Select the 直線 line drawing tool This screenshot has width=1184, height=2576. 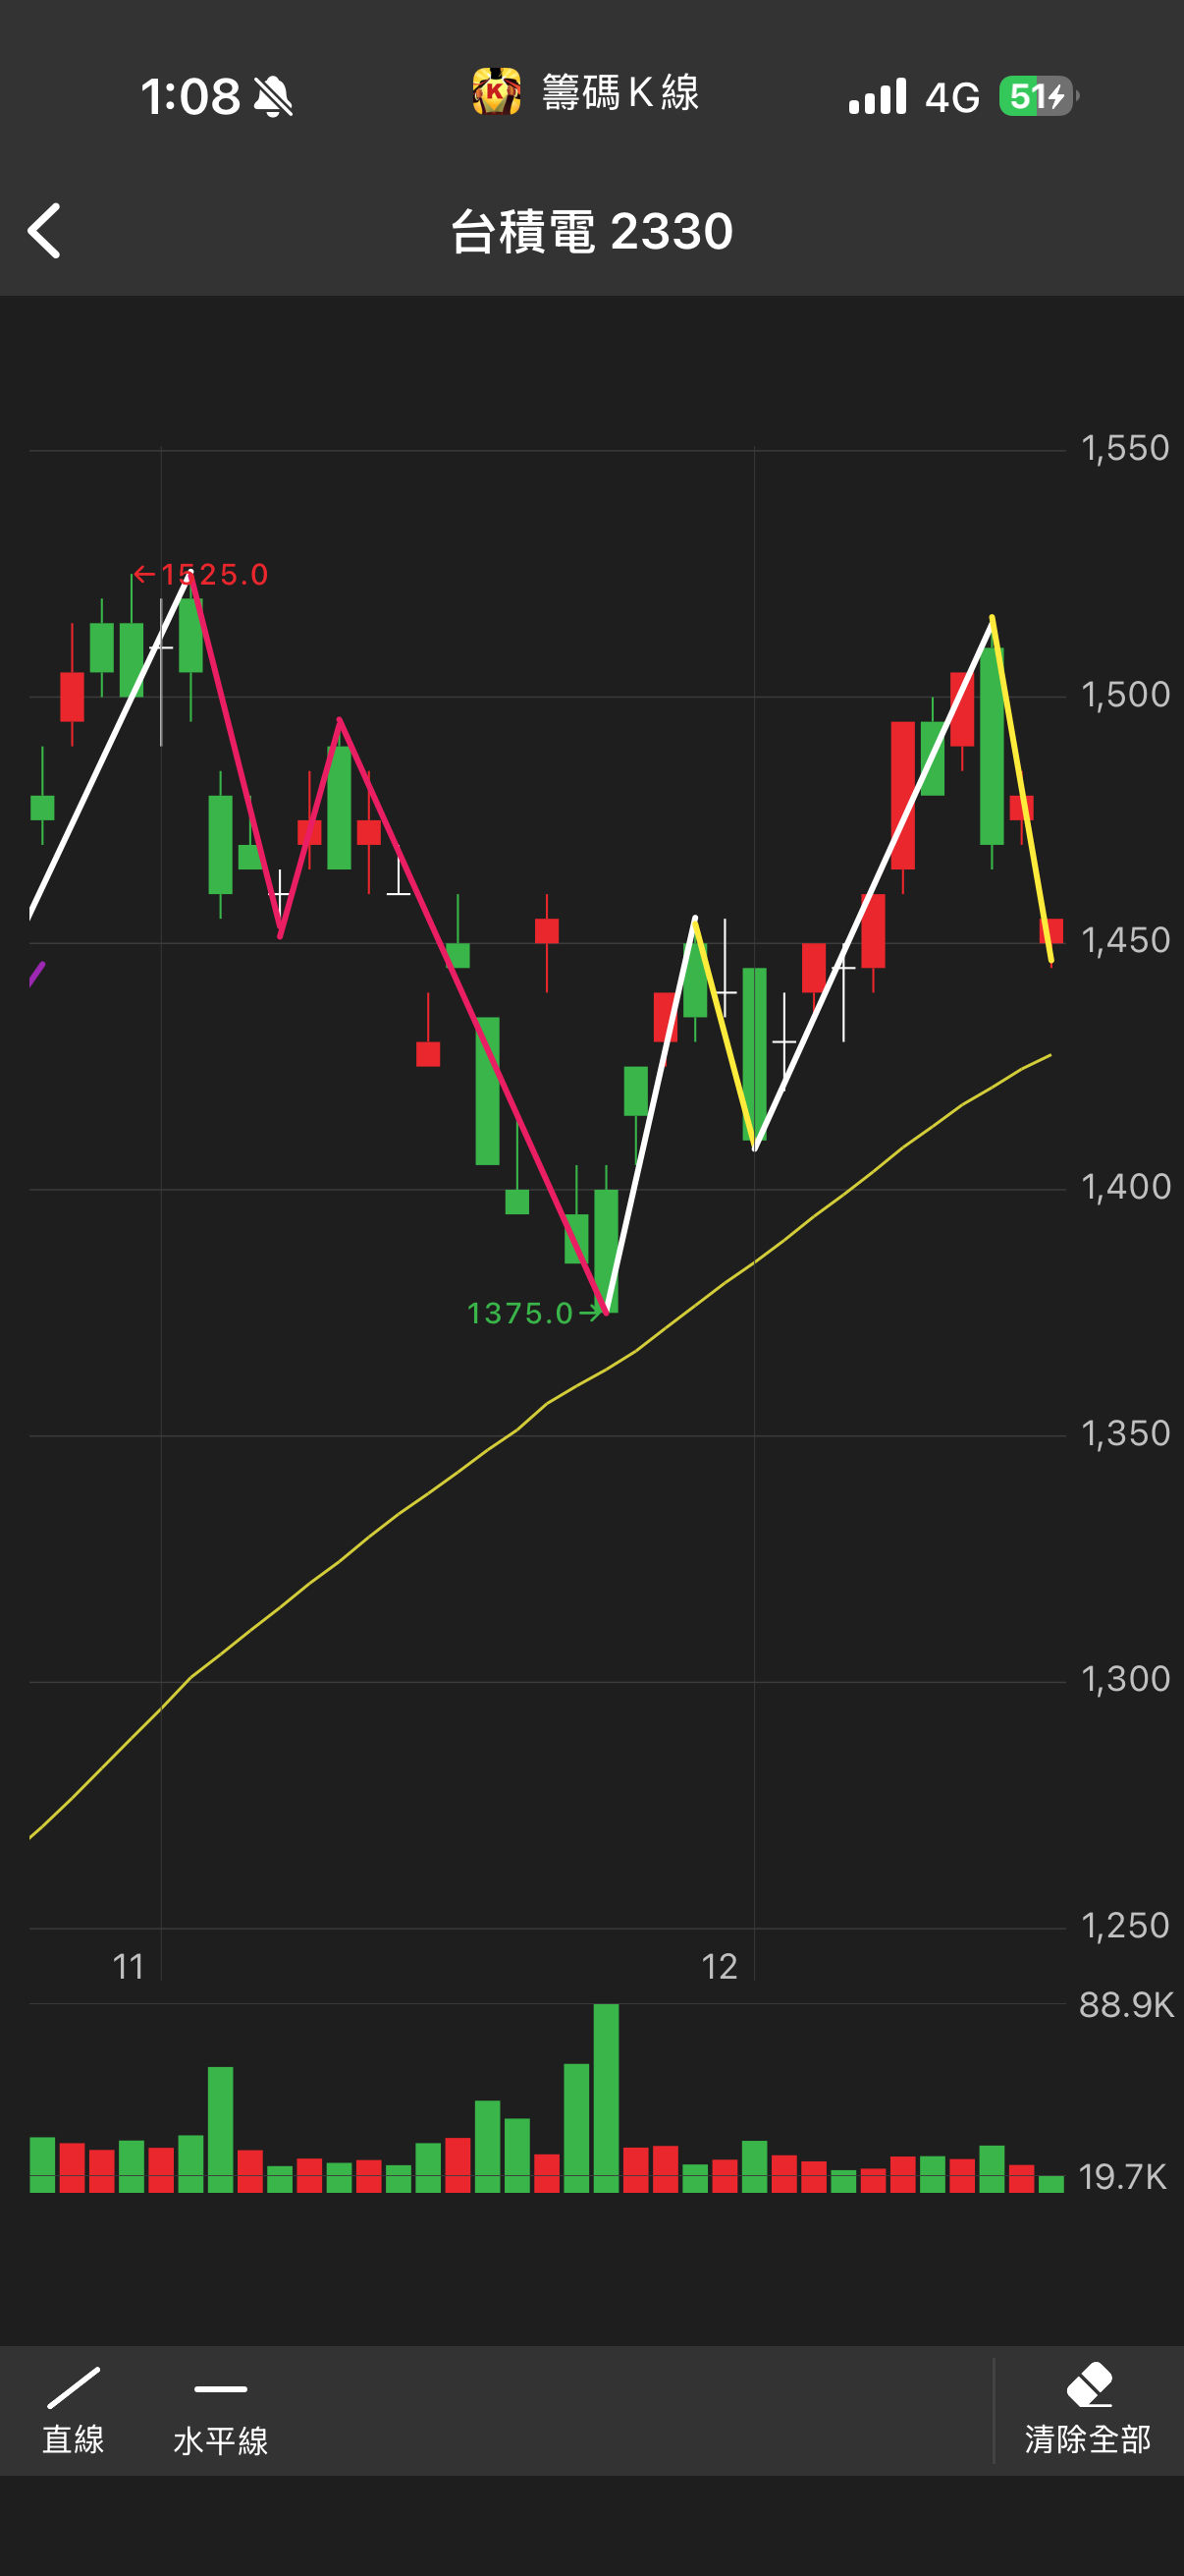[73, 2410]
